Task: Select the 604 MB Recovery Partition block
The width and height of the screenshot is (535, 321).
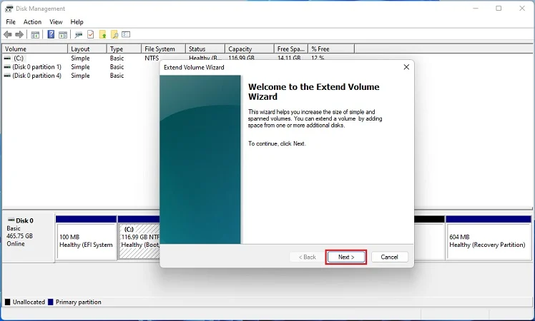Action: (489, 238)
